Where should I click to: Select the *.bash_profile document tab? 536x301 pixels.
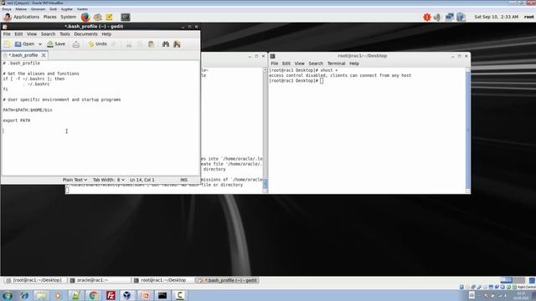coord(23,55)
